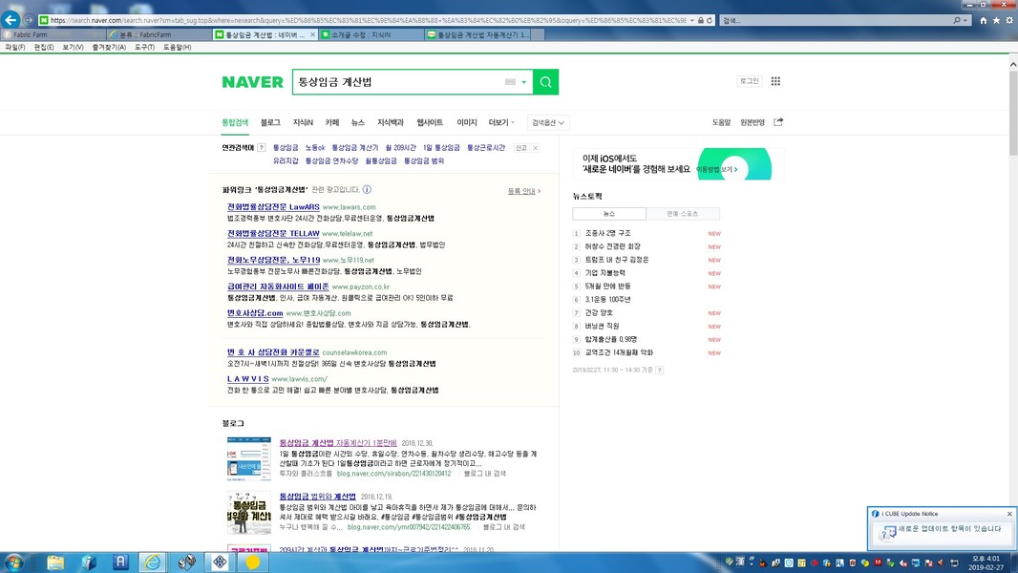The height and width of the screenshot is (573, 1018).
Task: Click news topic 조종사 2명 구조
Action: (x=607, y=233)
